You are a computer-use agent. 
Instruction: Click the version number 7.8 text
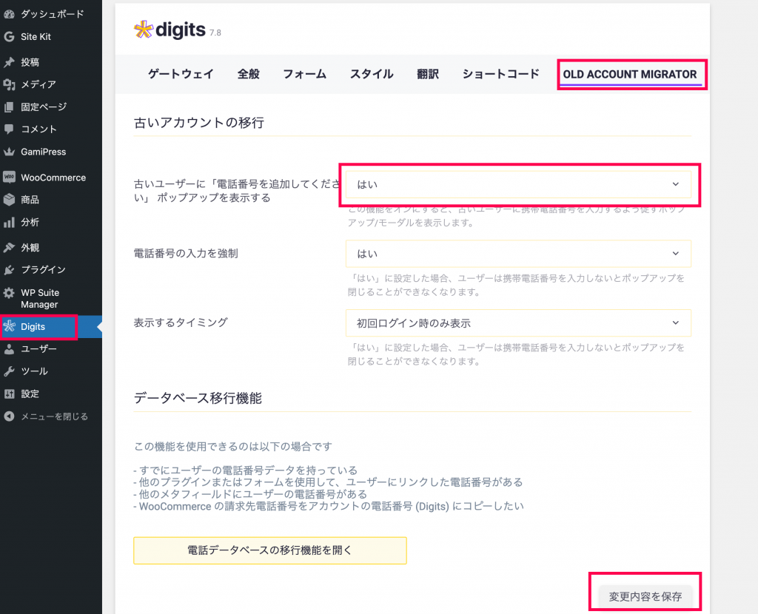tap(215, 33)
